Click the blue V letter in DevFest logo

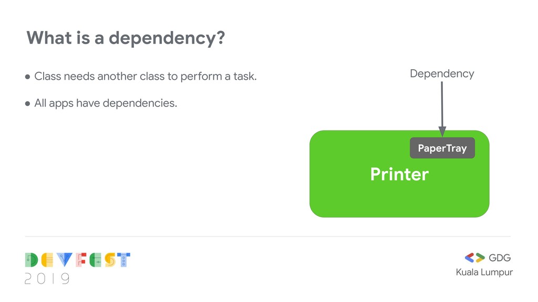[65, 260]
